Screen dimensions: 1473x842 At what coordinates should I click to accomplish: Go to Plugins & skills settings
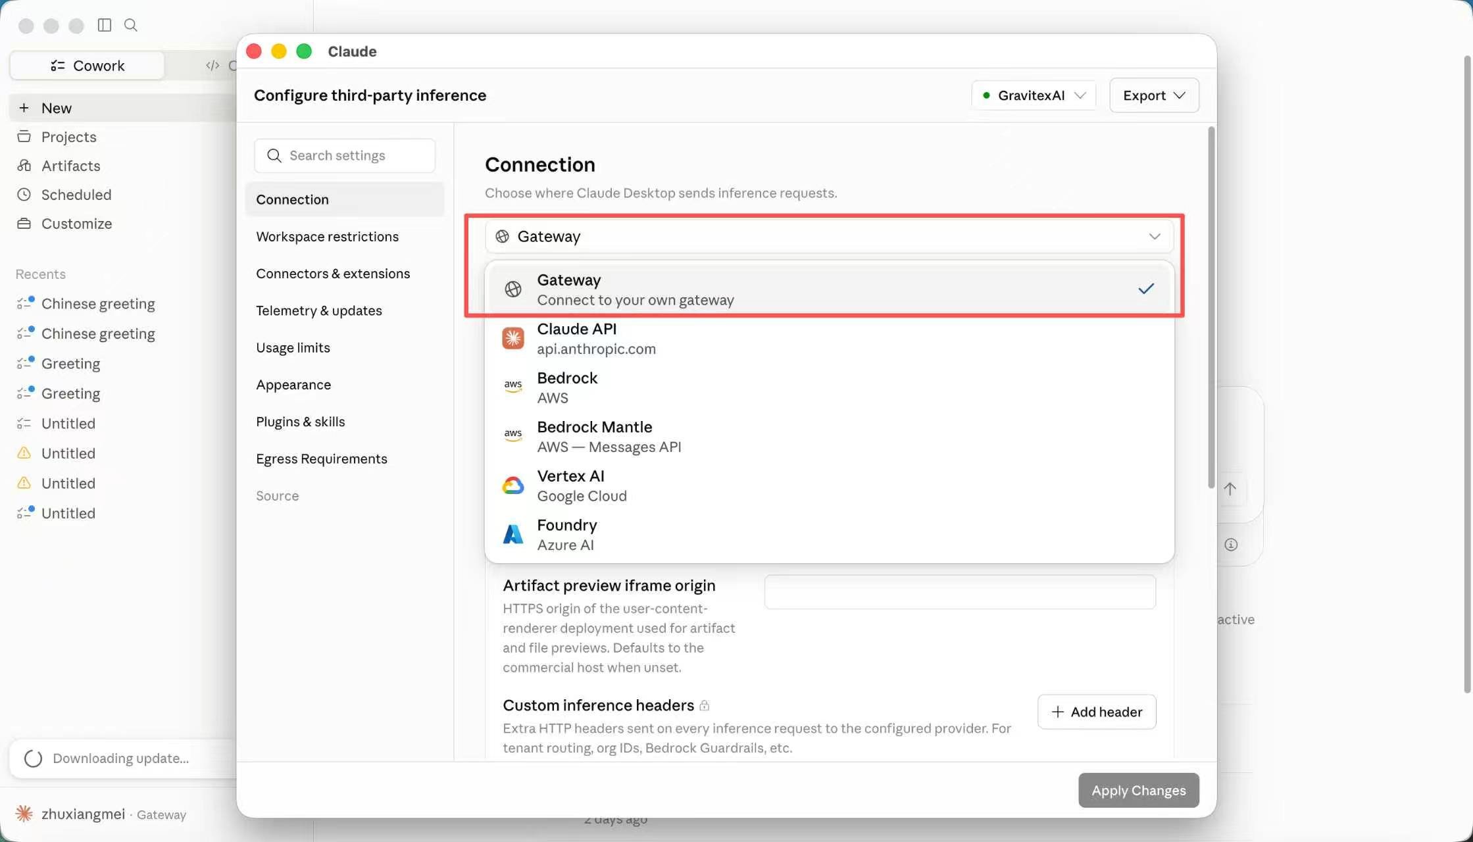click(x=345, y=422)
